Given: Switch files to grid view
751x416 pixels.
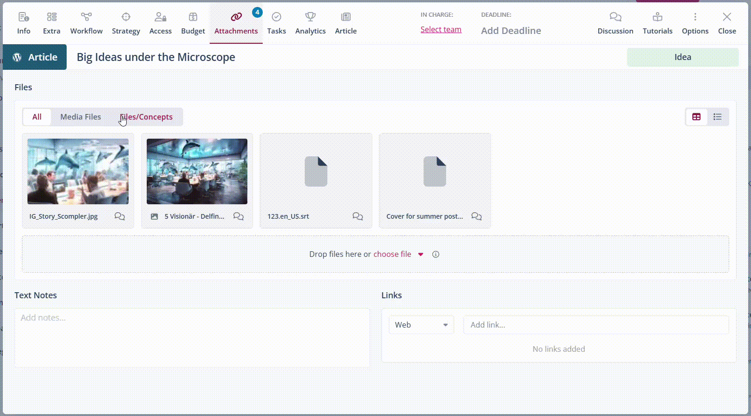Looking at the screenshot, I should [696, 117].
